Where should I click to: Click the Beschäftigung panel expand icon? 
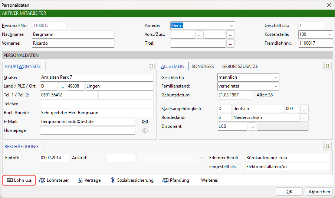point(327,146)
